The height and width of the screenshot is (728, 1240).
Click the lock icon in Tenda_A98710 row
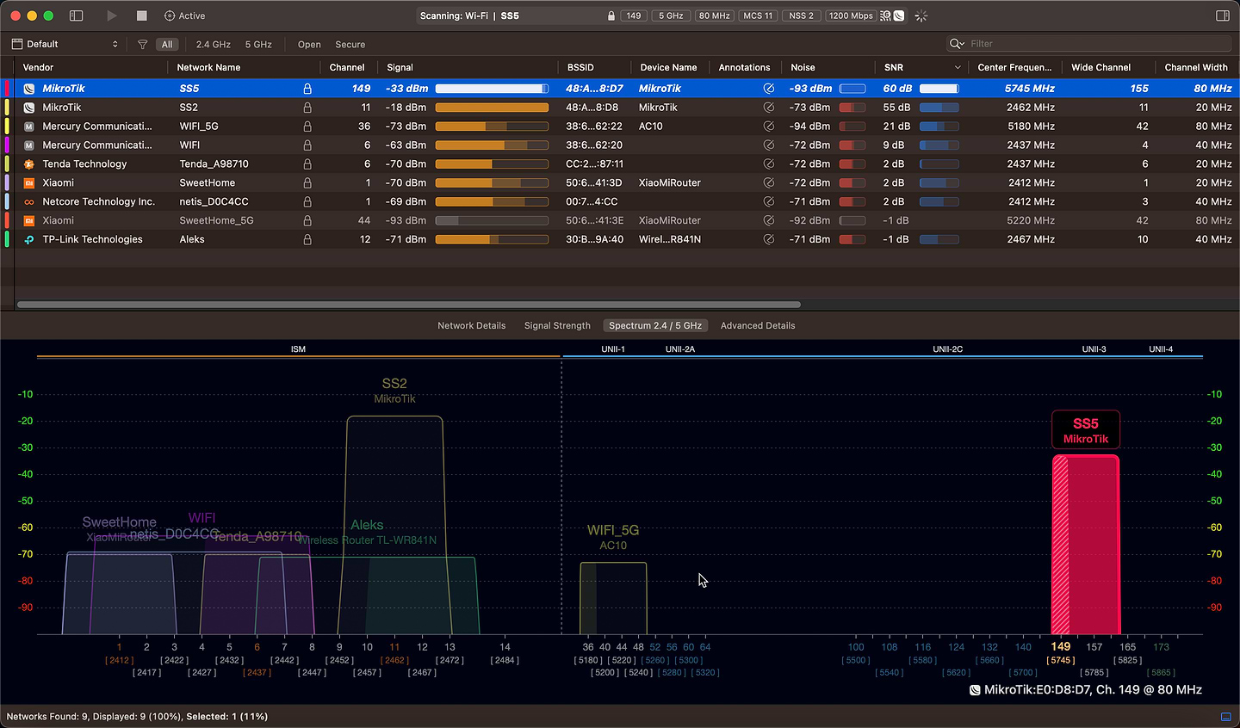point(307,163)
